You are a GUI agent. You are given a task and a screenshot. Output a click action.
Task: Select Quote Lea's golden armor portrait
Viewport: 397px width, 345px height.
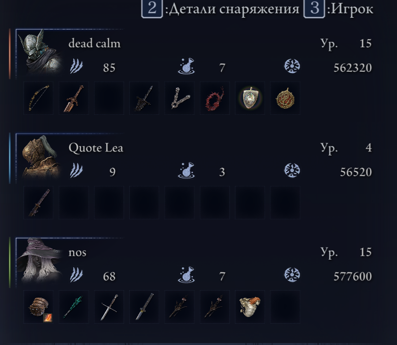point(39,156)
